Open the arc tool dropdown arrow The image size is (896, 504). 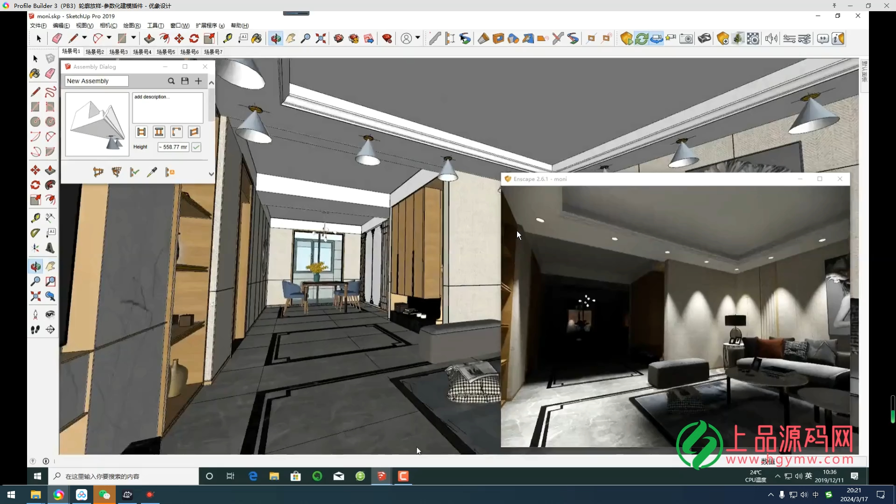[109, 38]
